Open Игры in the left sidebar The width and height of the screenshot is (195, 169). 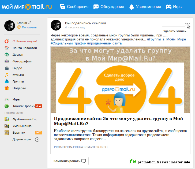point(16,99)
